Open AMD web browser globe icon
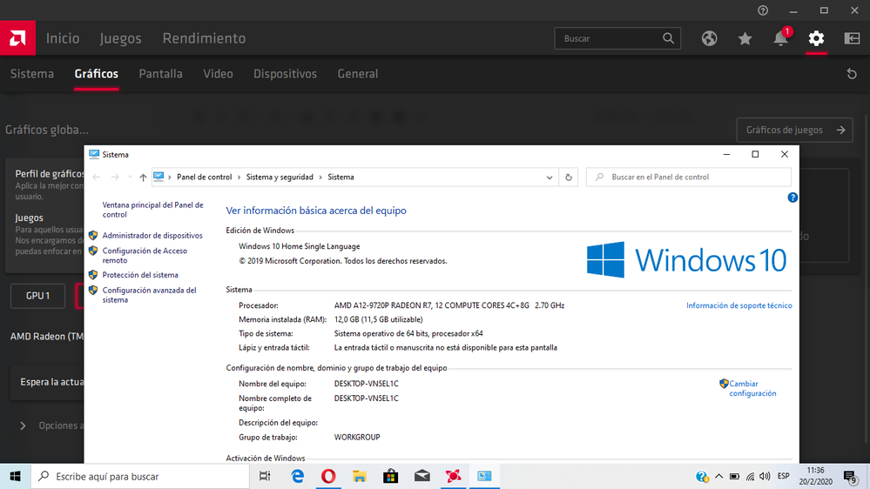870x489 pixels. 709,38
